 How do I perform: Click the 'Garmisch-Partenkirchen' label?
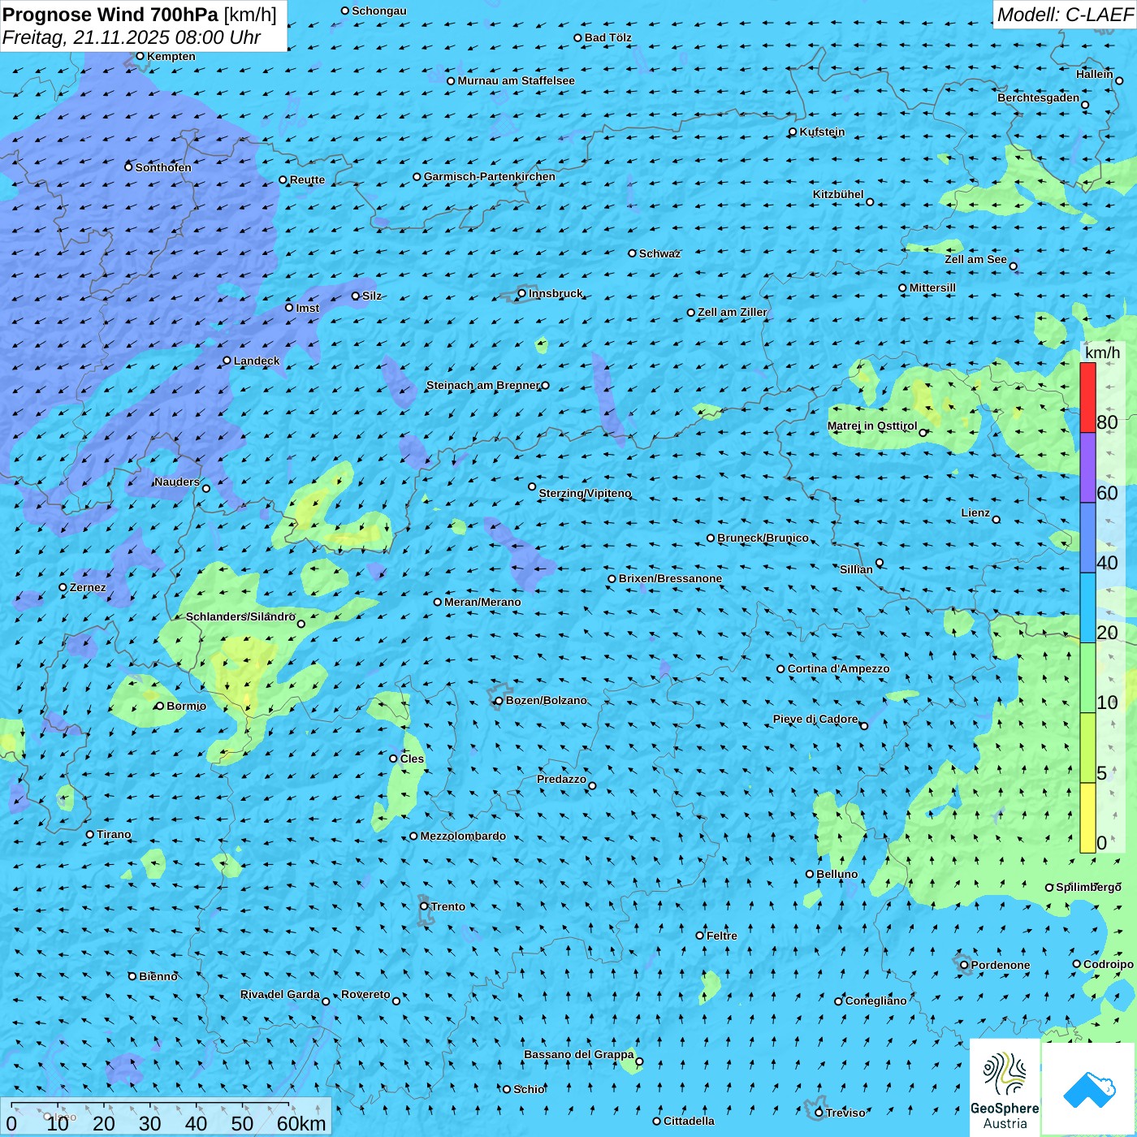tap(490, 176)
